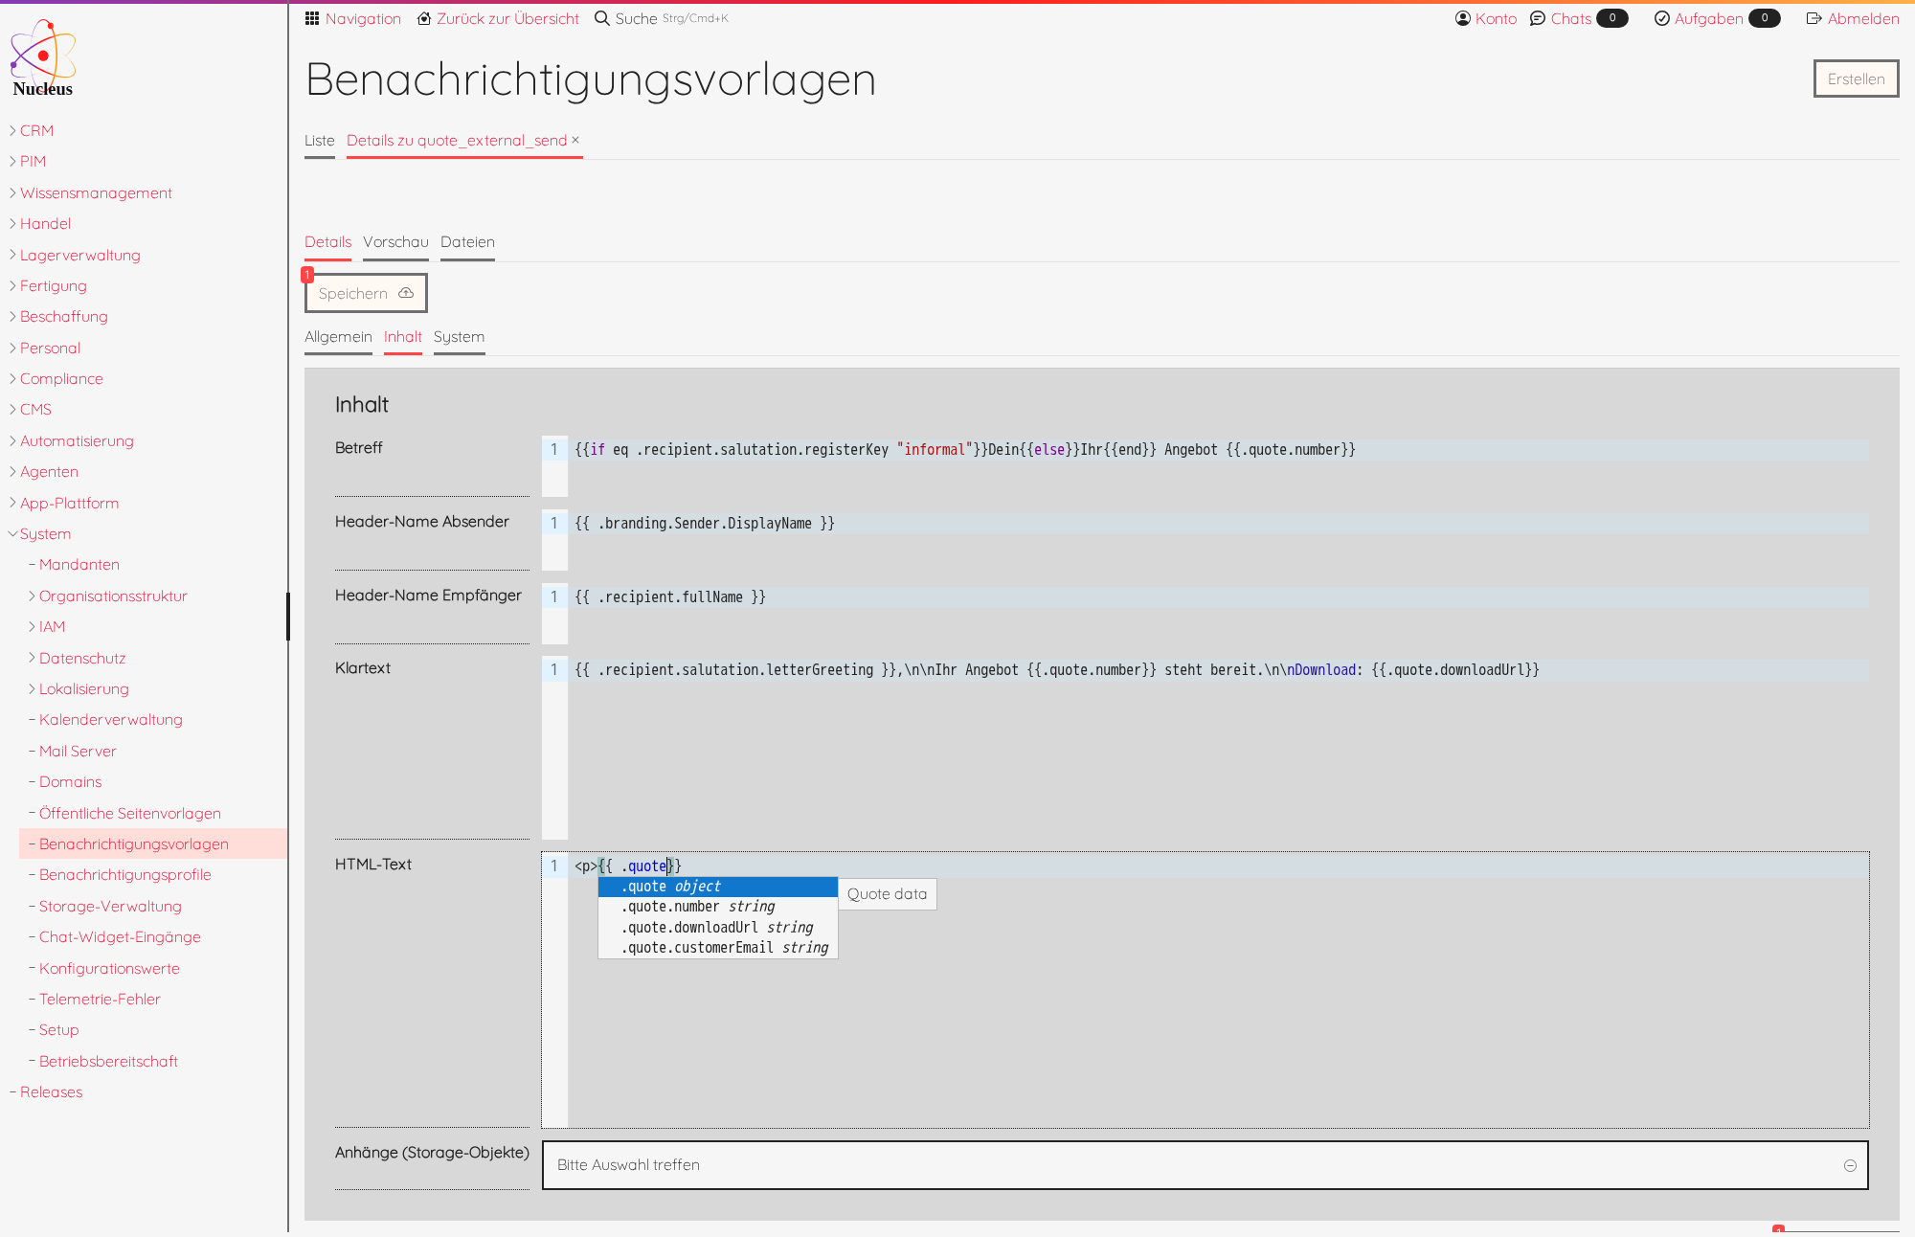This screenshot has width=1915, height=1237.
Task: Open Betriebsbereitschaft in the sidebar
Action: (108, 1062)
